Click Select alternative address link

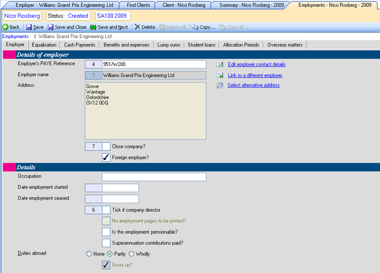[x=253, y=85]
